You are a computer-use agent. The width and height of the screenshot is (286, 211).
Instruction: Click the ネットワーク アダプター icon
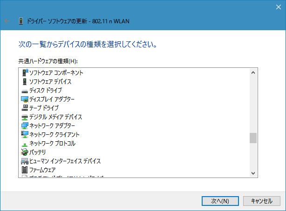point(25,125)
